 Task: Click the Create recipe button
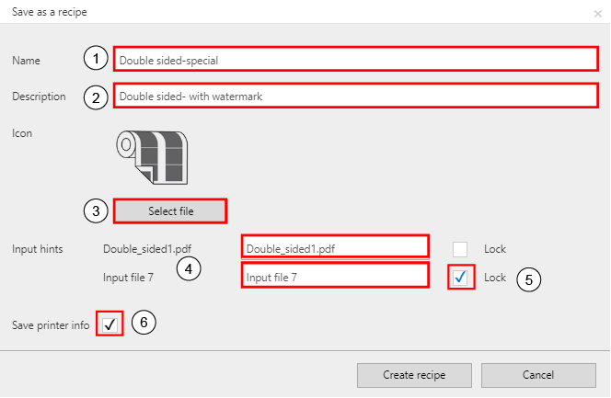414,375
